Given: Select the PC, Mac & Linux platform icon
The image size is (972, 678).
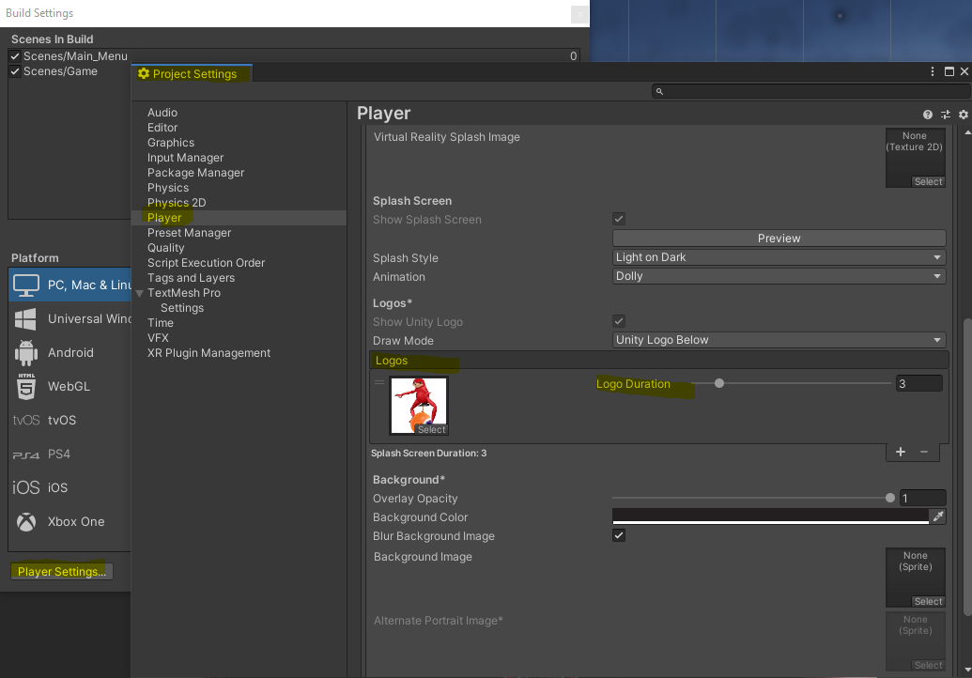Looking at the screenshot, I should tap(26, 285).
